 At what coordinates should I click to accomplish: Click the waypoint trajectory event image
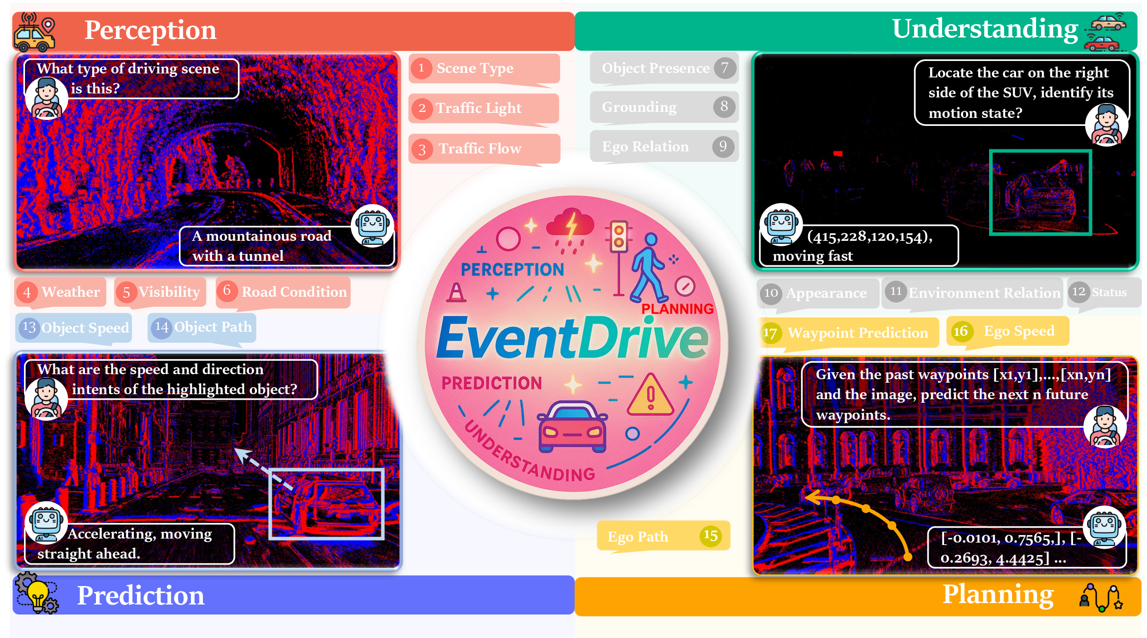click(945, 466)
